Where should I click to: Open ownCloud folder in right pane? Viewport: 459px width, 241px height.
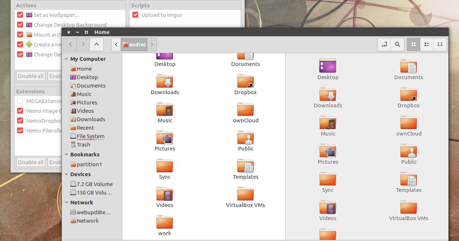point(409,126)
